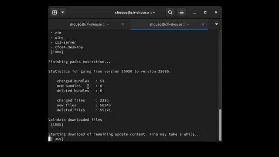Click the terminal vertical scrollbar thumb

pos(220,125)
